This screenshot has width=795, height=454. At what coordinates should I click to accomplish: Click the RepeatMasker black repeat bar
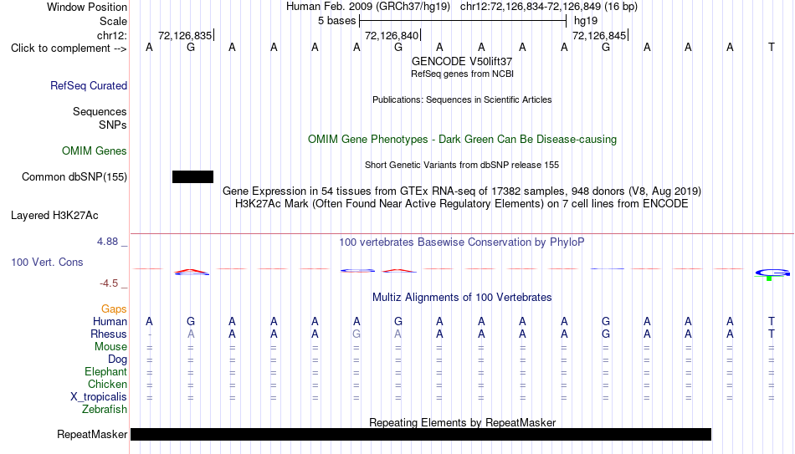click(421, 434)
